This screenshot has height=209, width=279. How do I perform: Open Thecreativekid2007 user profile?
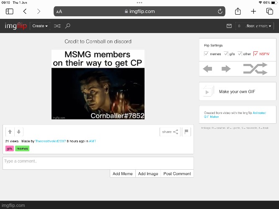click(x=51, y=141)
